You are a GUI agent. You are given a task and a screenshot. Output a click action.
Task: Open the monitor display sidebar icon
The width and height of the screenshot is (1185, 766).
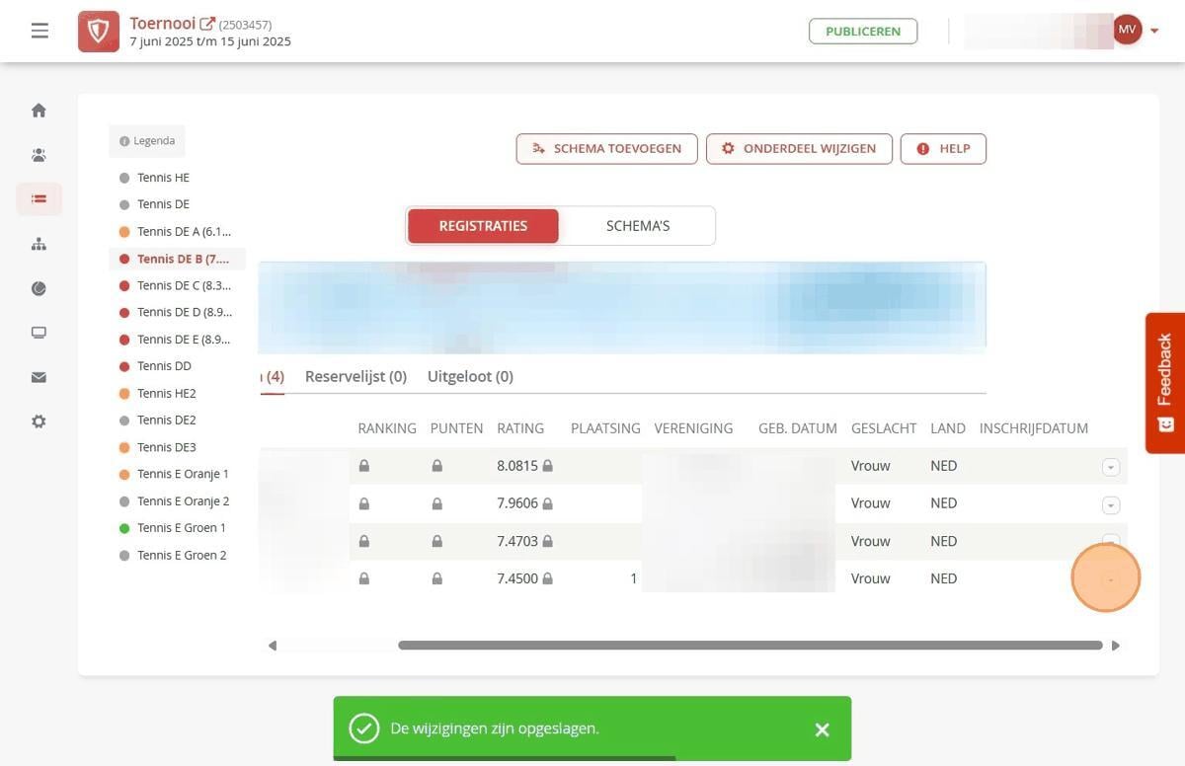coord(39,333)
